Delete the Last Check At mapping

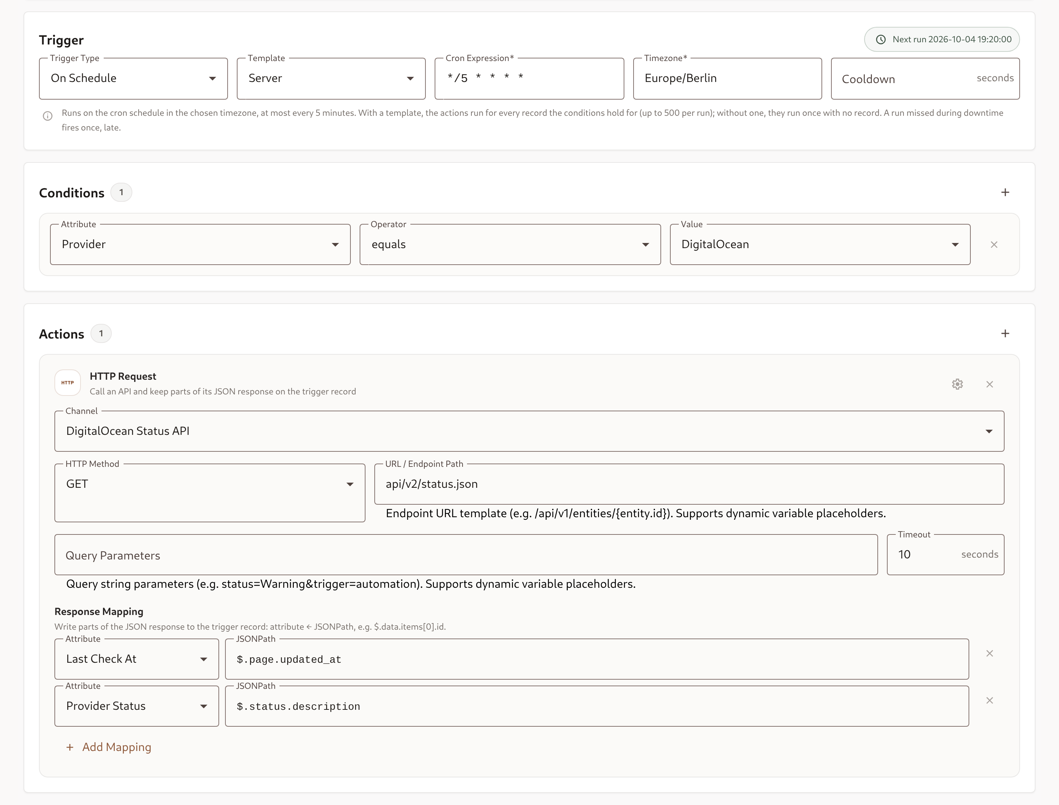[990, 654]
